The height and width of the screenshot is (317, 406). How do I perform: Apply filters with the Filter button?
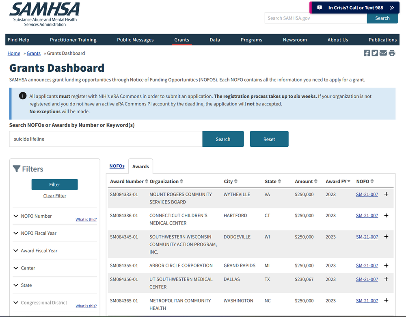pos(55,184)
